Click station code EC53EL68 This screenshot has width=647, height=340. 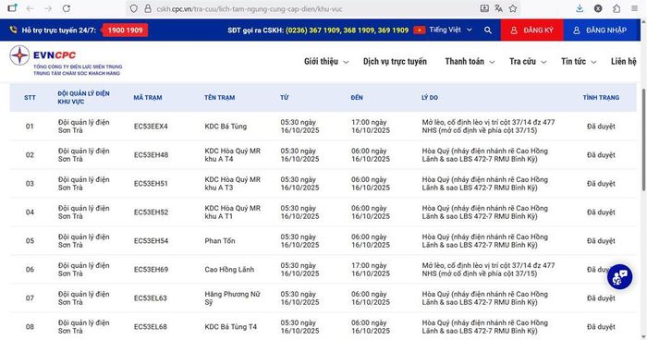pyautogui.click(x=150, y=327)
